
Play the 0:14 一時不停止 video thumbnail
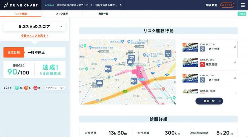190,78
